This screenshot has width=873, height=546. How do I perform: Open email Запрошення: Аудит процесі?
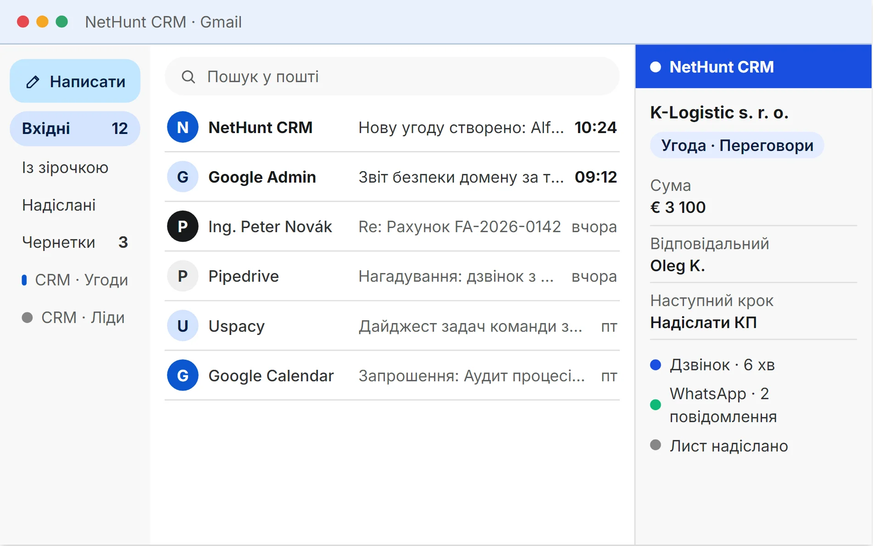point(392,375)
